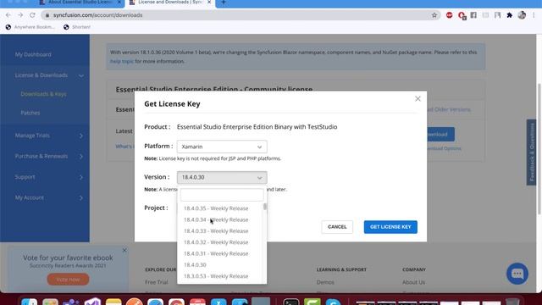Close the About Essential Studio tab
The width and height of the screenshot is (542, 305).
(x=119, y=3)
